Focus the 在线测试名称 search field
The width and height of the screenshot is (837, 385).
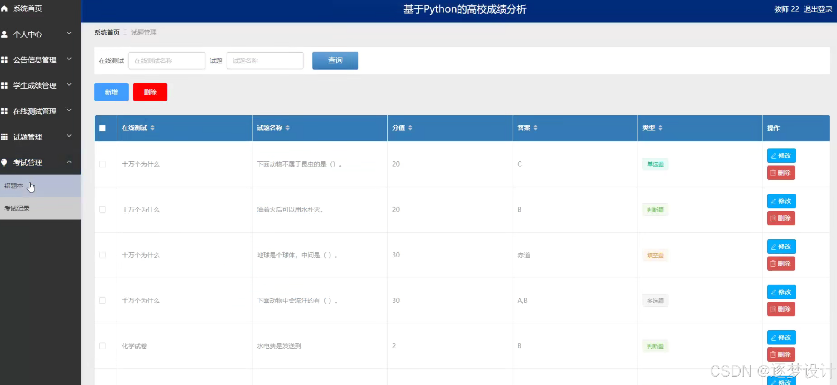[167, 61]
